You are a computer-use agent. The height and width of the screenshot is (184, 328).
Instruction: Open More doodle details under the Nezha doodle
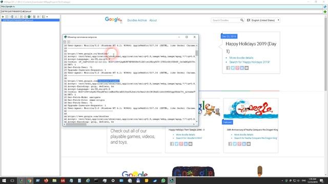[243, 135]
